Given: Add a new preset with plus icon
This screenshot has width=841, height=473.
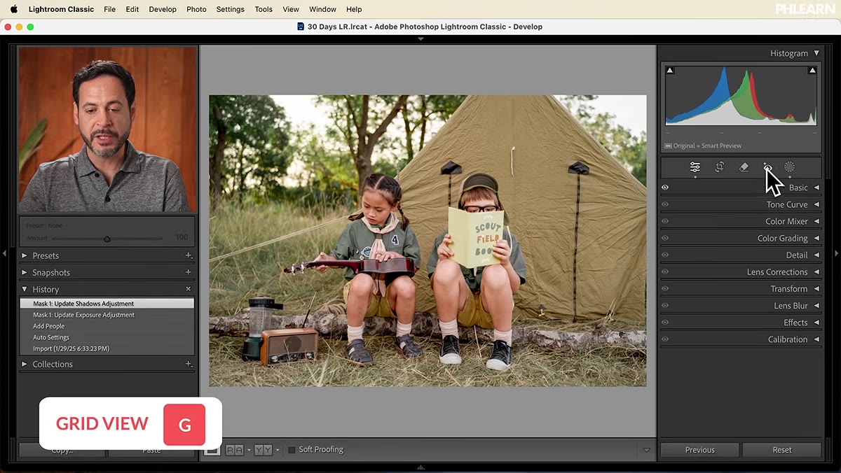Looking at the screenshot, I should tap(189, 255).
